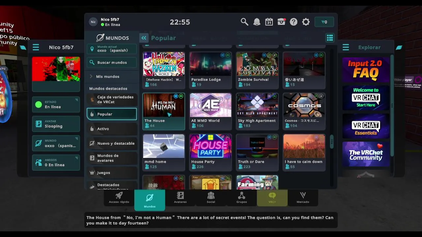
Task: Open the VRC+ bottom tab
Action: [x=272, y=198]
